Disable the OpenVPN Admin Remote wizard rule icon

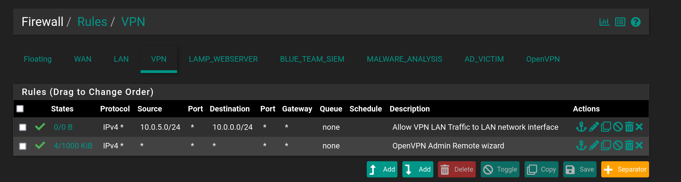pyautogui.click(x=618, y=145)
